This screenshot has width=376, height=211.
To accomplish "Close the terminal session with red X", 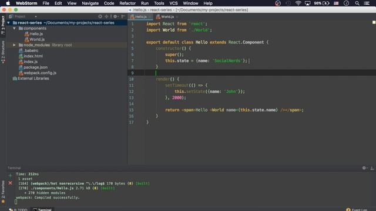I will pyautogui.click(x=10, y=183).
